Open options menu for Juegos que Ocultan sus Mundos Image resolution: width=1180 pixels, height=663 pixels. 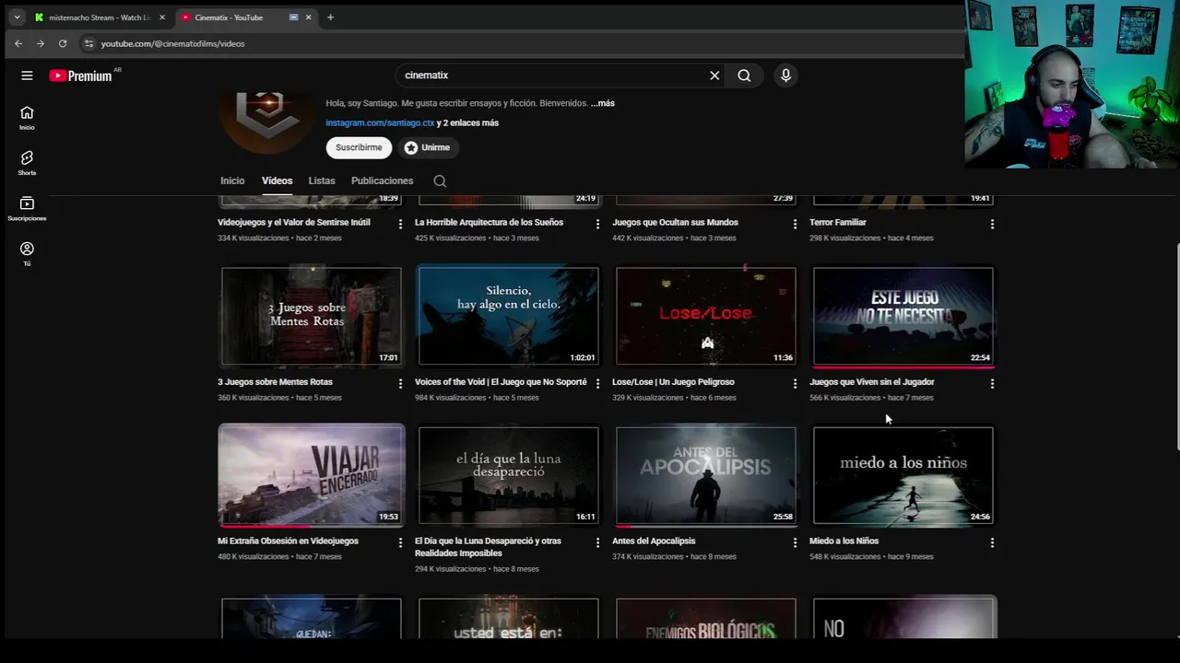click(795, 224)
